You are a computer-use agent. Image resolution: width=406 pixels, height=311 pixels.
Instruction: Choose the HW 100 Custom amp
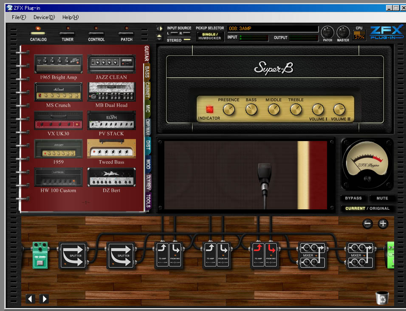click(58, 177)
